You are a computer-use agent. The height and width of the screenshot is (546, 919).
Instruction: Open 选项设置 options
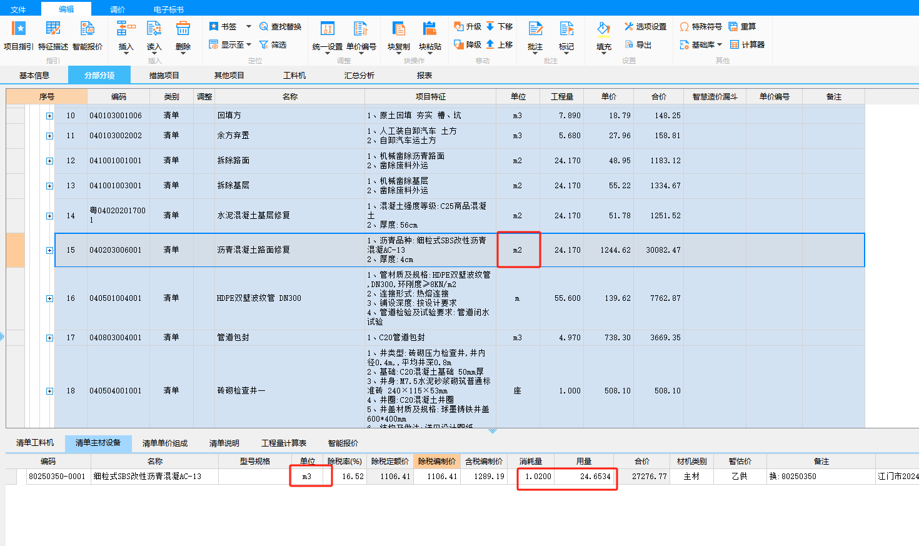pyautogui.click(x=645, y=26)
